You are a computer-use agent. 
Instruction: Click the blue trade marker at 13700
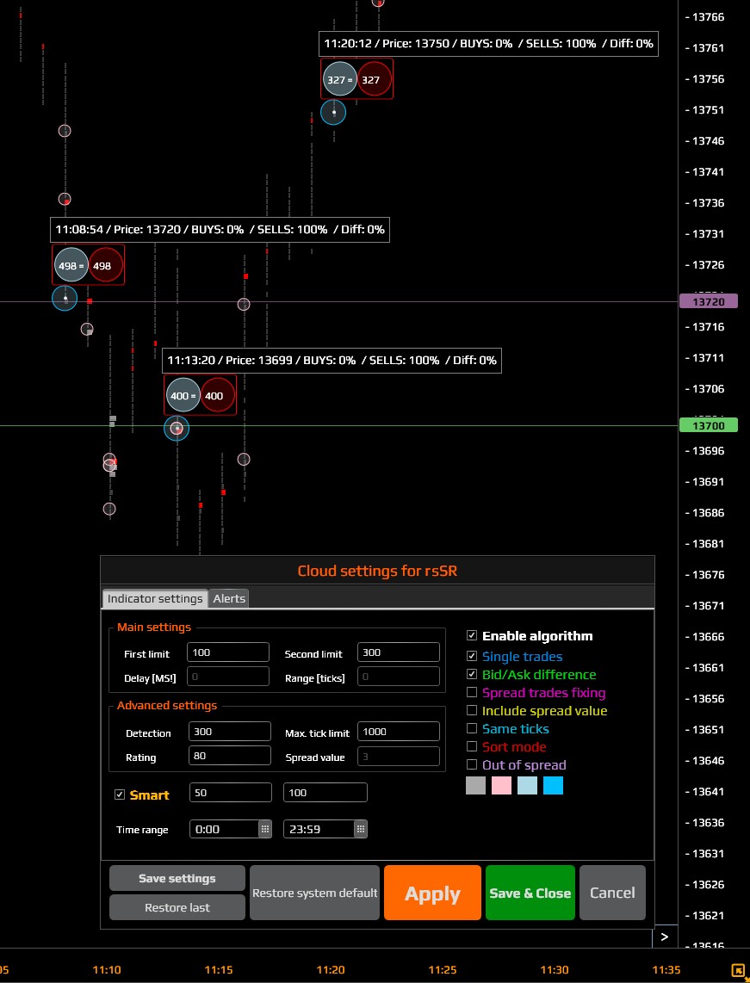coord(177,428)
